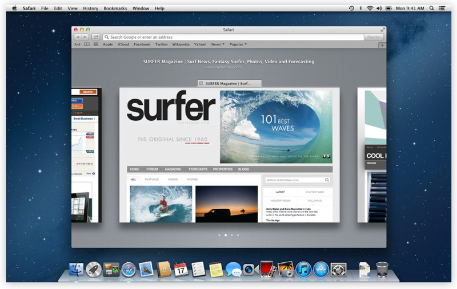Open FaceTime camera icon in Dock

[x=251, y=270]
